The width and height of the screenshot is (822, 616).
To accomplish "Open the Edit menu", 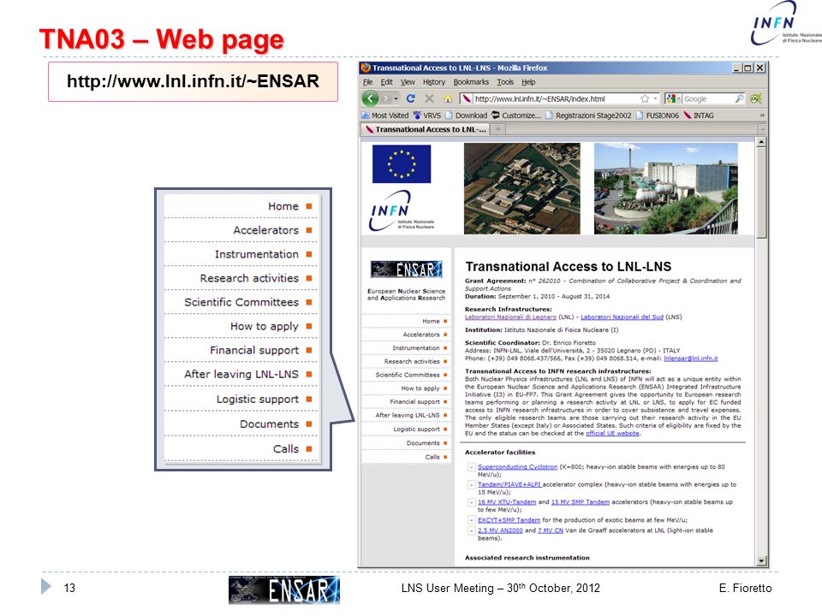I will point(386,82).
